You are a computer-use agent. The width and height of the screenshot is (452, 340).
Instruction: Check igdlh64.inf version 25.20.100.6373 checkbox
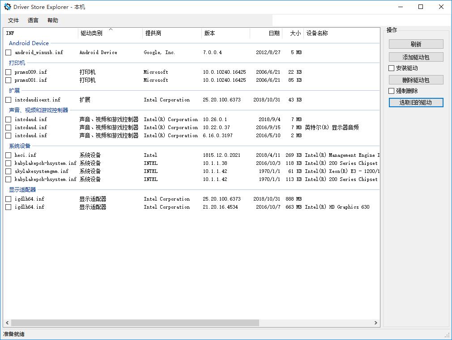click(9, 199)
